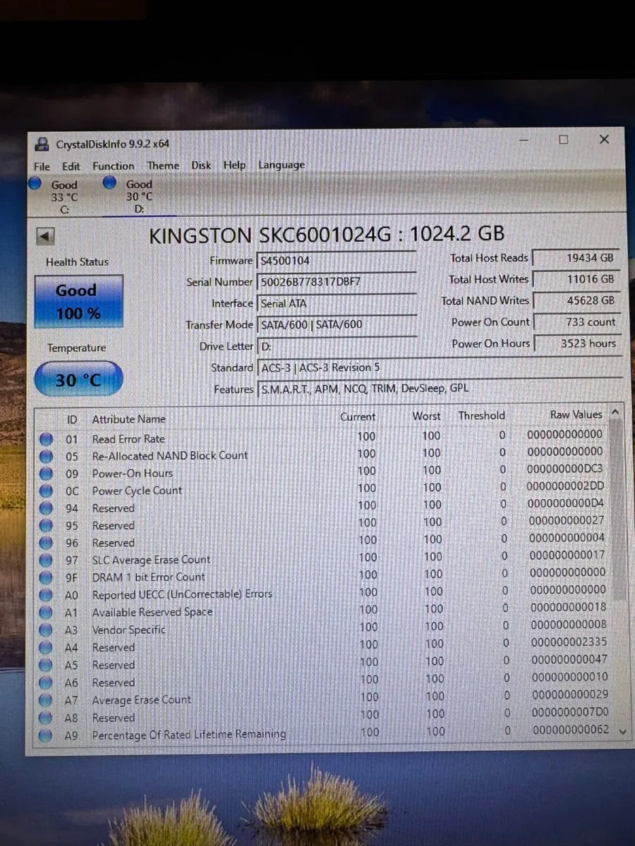Open the Function menu
The image size is (635, 846).
[113, 166]
